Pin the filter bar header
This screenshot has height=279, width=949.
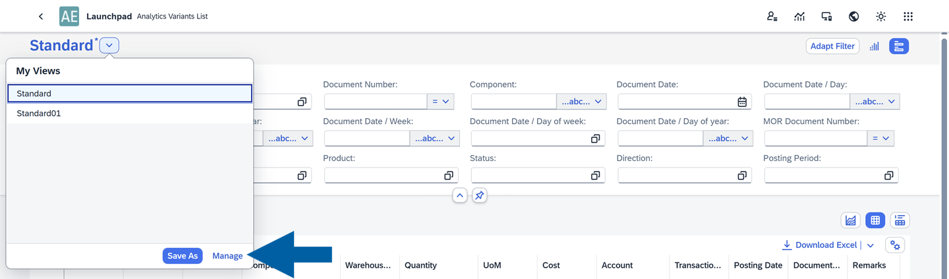pyautogui.click(x=479, y=195)
